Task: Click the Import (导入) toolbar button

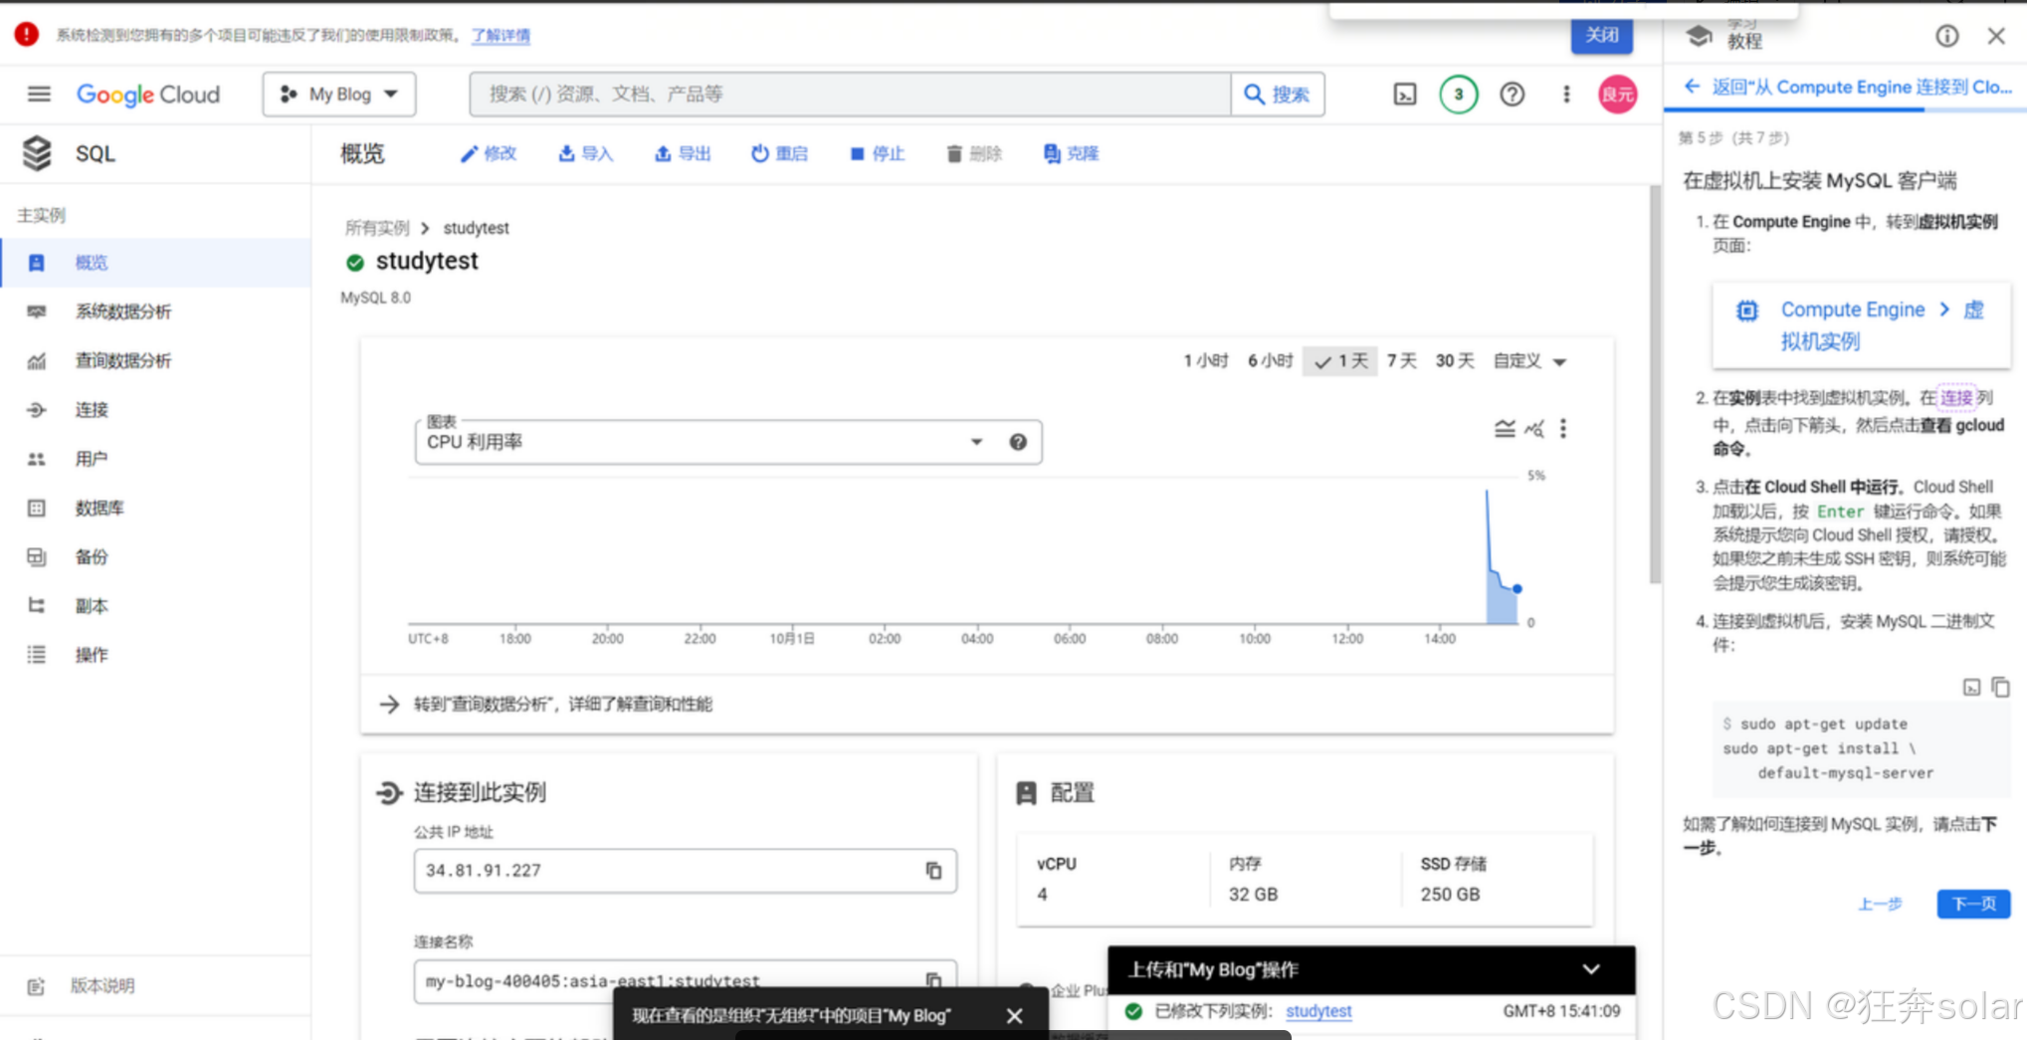Action: click(x=585, y=153)
